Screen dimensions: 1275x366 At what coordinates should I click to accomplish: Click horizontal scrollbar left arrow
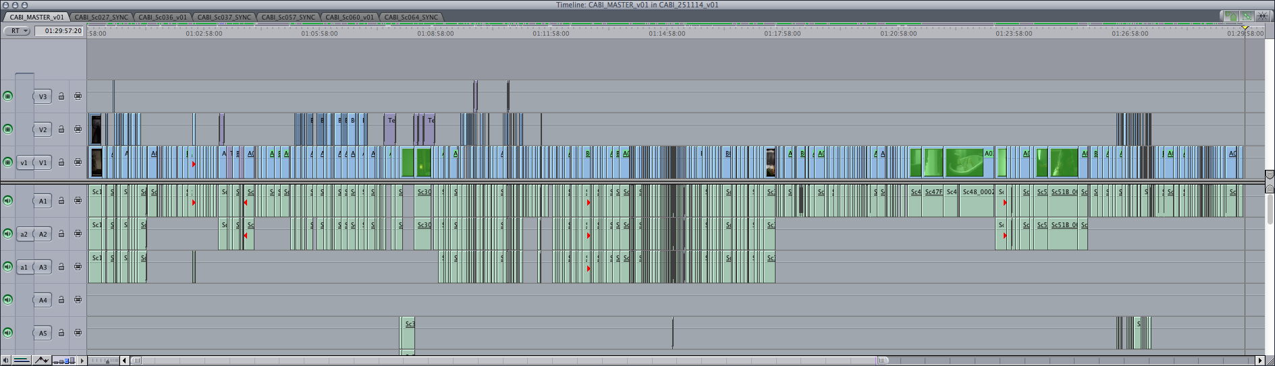pyautogui.click(x=124, y=361)
